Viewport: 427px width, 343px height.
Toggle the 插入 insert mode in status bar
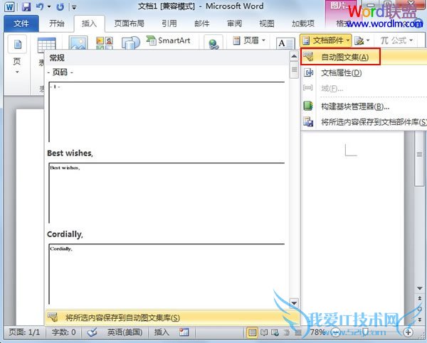(162, 332)
